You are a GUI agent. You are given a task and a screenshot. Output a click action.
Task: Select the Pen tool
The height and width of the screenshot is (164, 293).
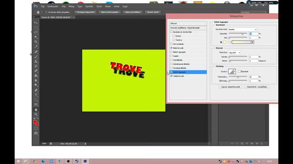pos(36,90)
